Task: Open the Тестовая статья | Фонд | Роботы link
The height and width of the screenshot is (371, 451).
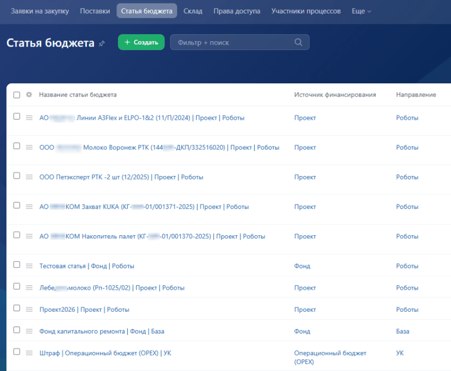Action: click(x=87, y=266)
